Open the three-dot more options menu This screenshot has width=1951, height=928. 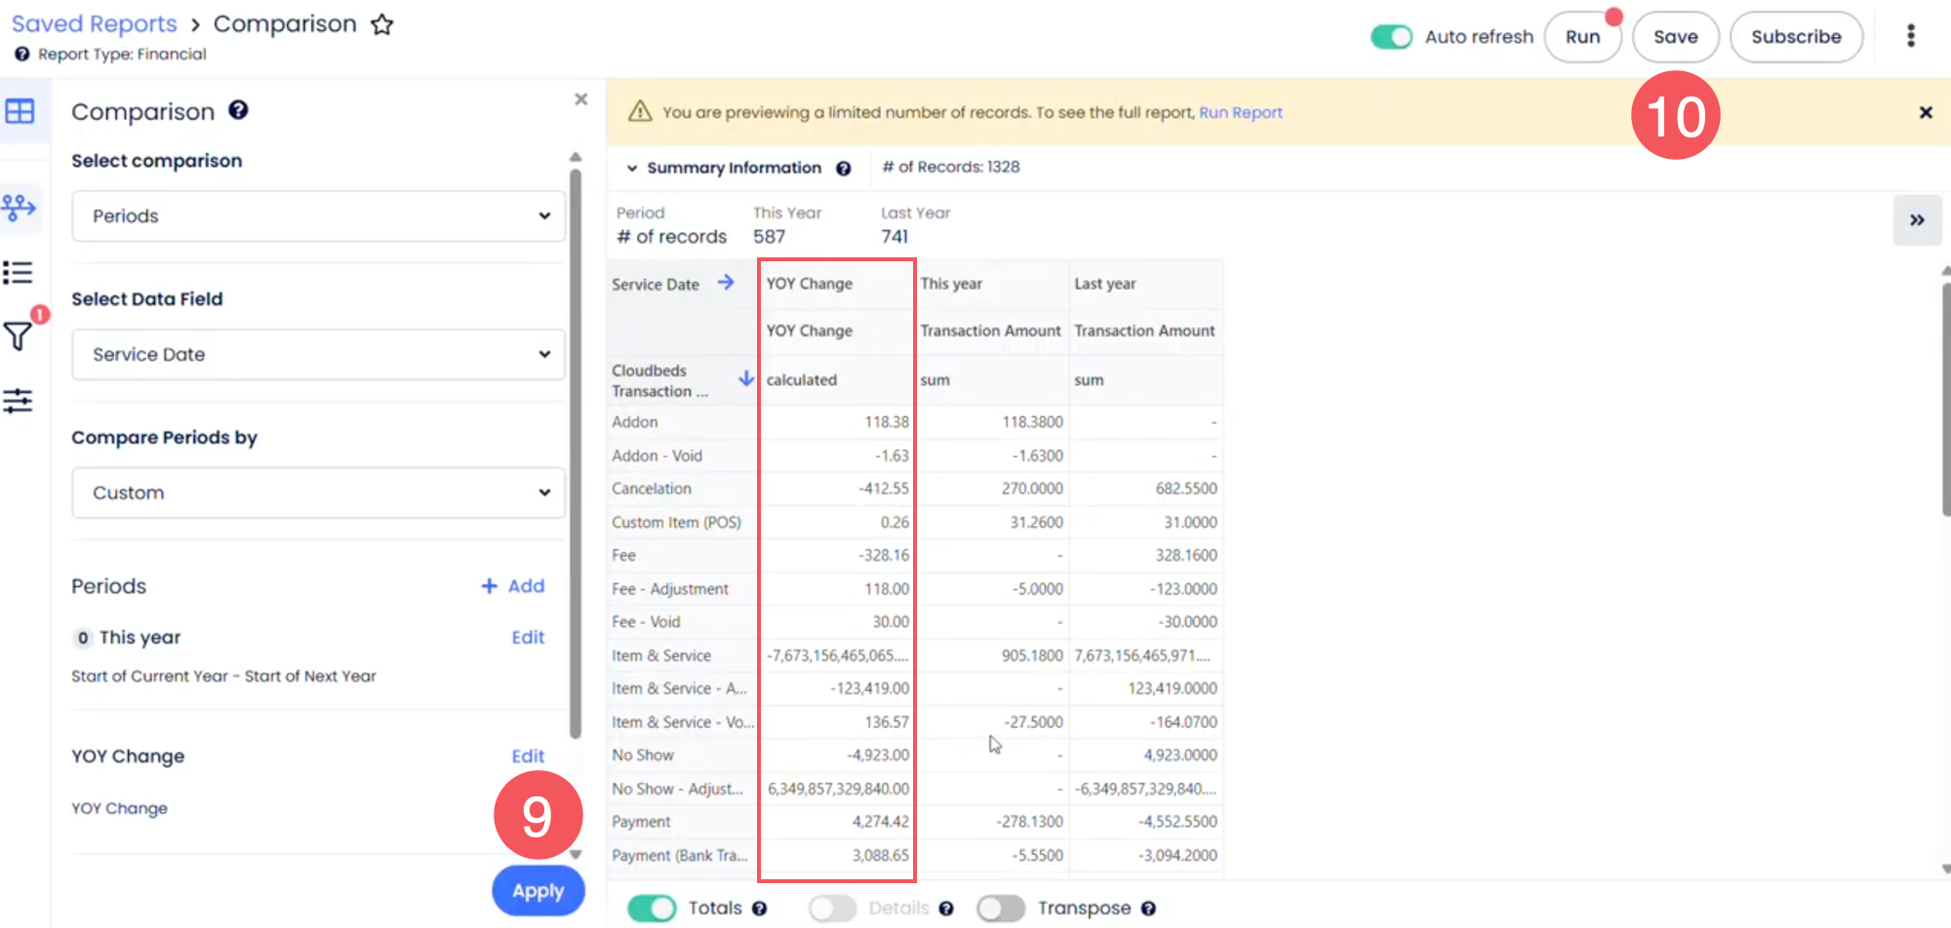[x=1910, y=36]
